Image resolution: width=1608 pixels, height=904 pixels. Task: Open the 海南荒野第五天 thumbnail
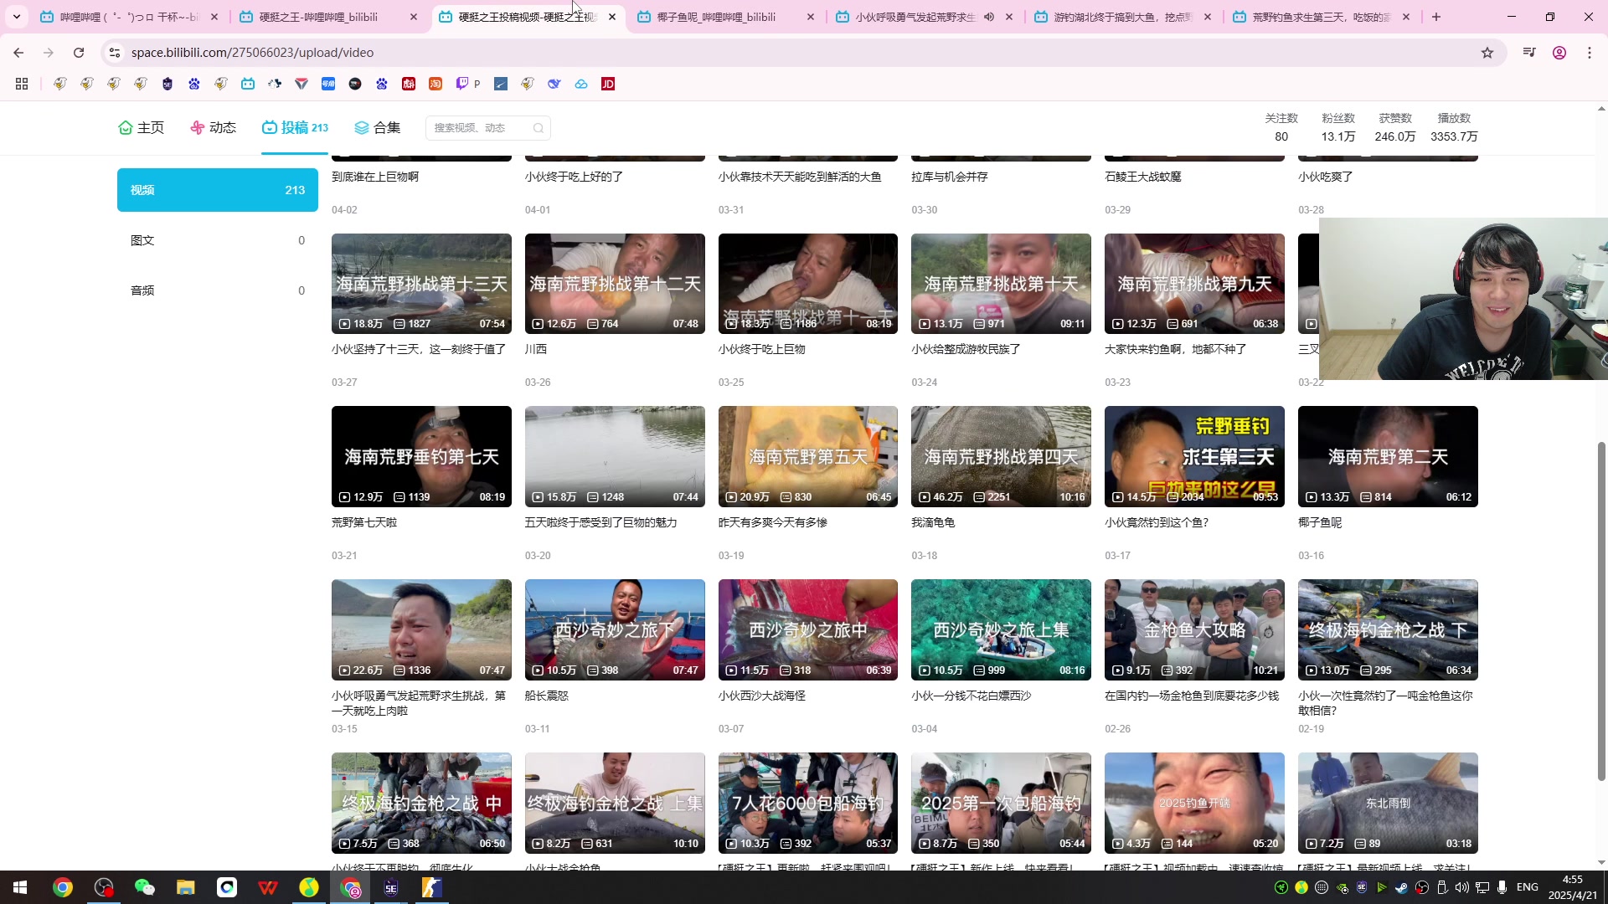[x=808, y=456]
